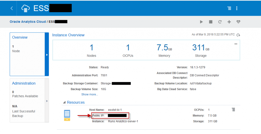Refresh the instance overview timestamp
Image resolution: width=261 pixels, height=134 pixels.
coord(238,35)
